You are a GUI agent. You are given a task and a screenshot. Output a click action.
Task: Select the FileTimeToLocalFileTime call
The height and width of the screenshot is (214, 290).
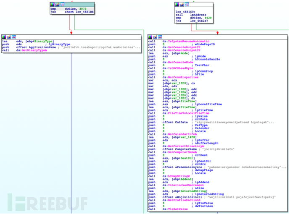pos(189,113)
